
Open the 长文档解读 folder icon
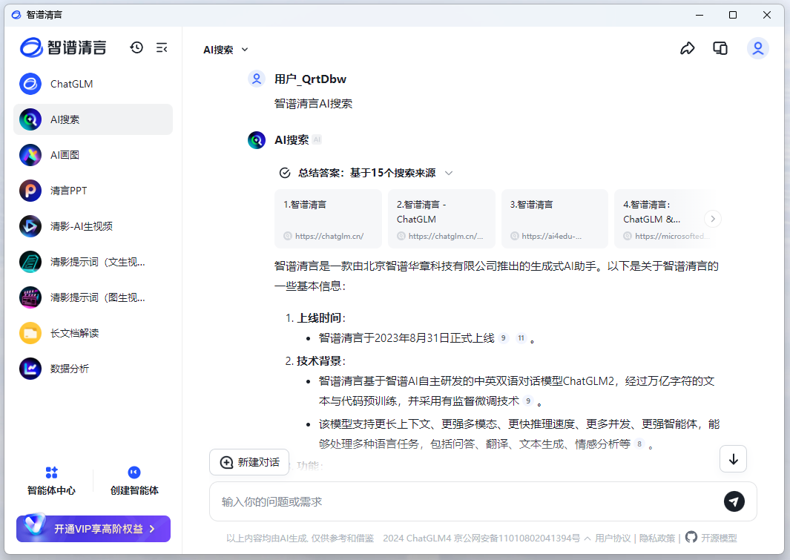tap(30, 333)
